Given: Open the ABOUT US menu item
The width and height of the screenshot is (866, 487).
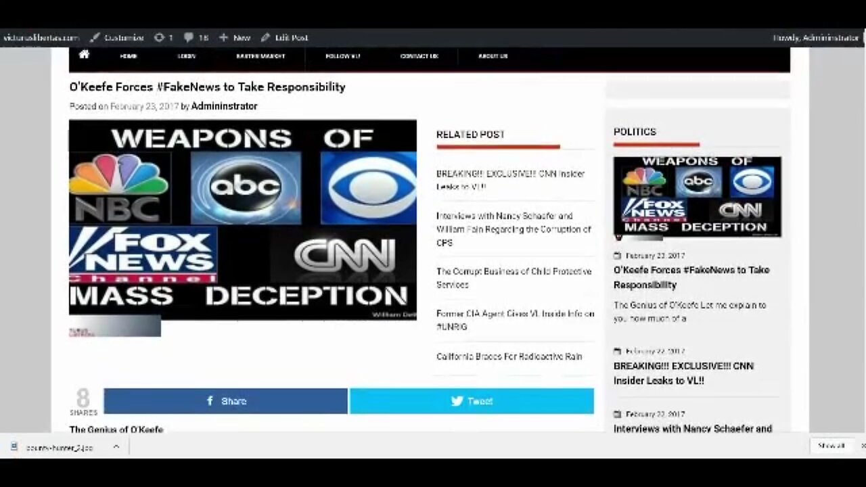Looking at the screenshot, I should point(493,56).
